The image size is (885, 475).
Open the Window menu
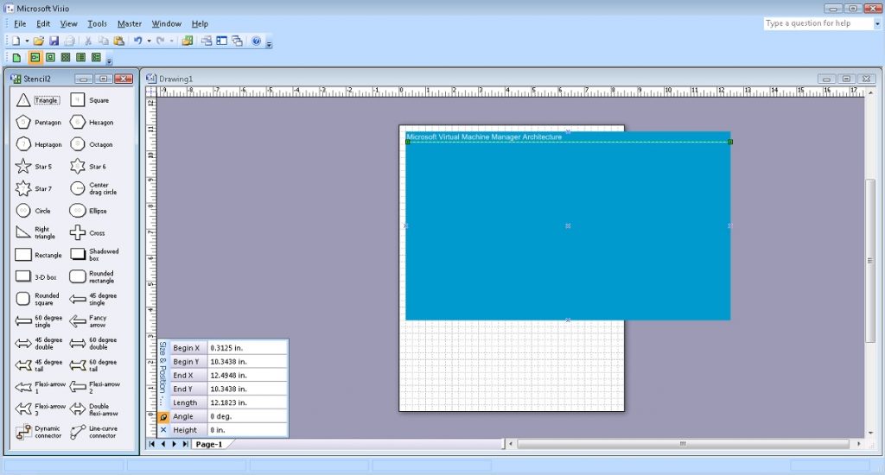[167, 23]
